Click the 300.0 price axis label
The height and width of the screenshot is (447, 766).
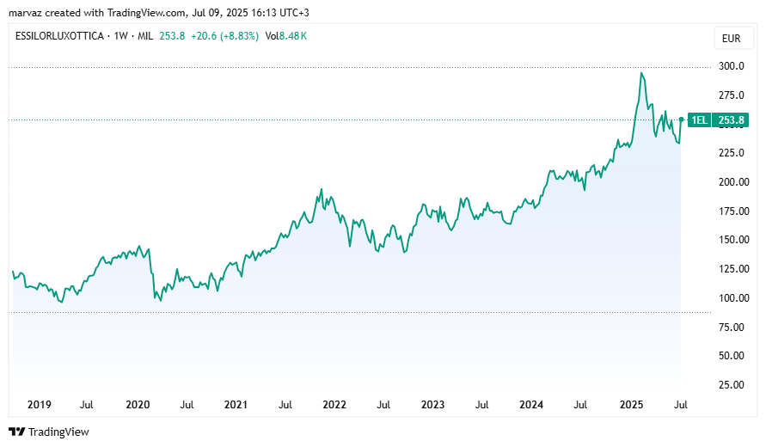pos(731,66)
